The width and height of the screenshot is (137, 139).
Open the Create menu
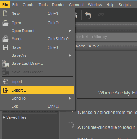tap(29, 5)
